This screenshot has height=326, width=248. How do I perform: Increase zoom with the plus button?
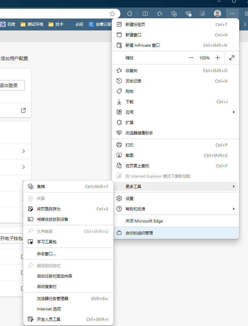[217, 58]
